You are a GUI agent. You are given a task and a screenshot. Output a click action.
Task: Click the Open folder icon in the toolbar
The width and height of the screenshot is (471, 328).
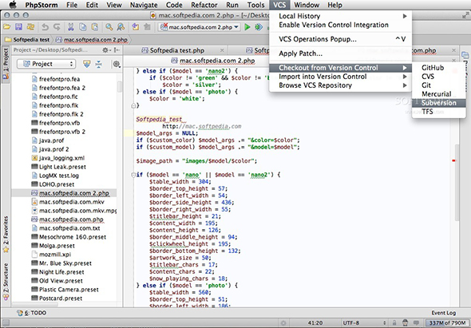click(x=7, y=27)
